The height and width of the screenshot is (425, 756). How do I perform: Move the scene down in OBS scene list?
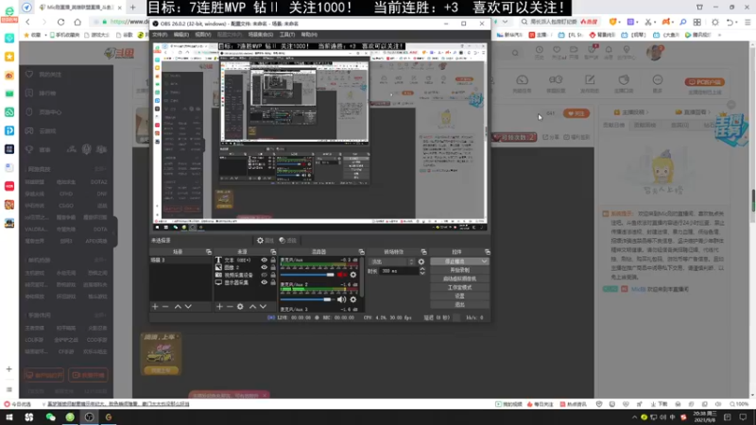(x=188, y=306)
